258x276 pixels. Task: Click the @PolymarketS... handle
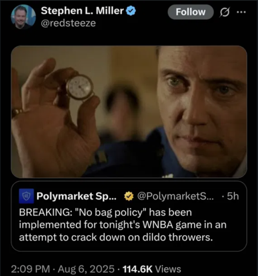pyautogui.click(x=176, y=197)
